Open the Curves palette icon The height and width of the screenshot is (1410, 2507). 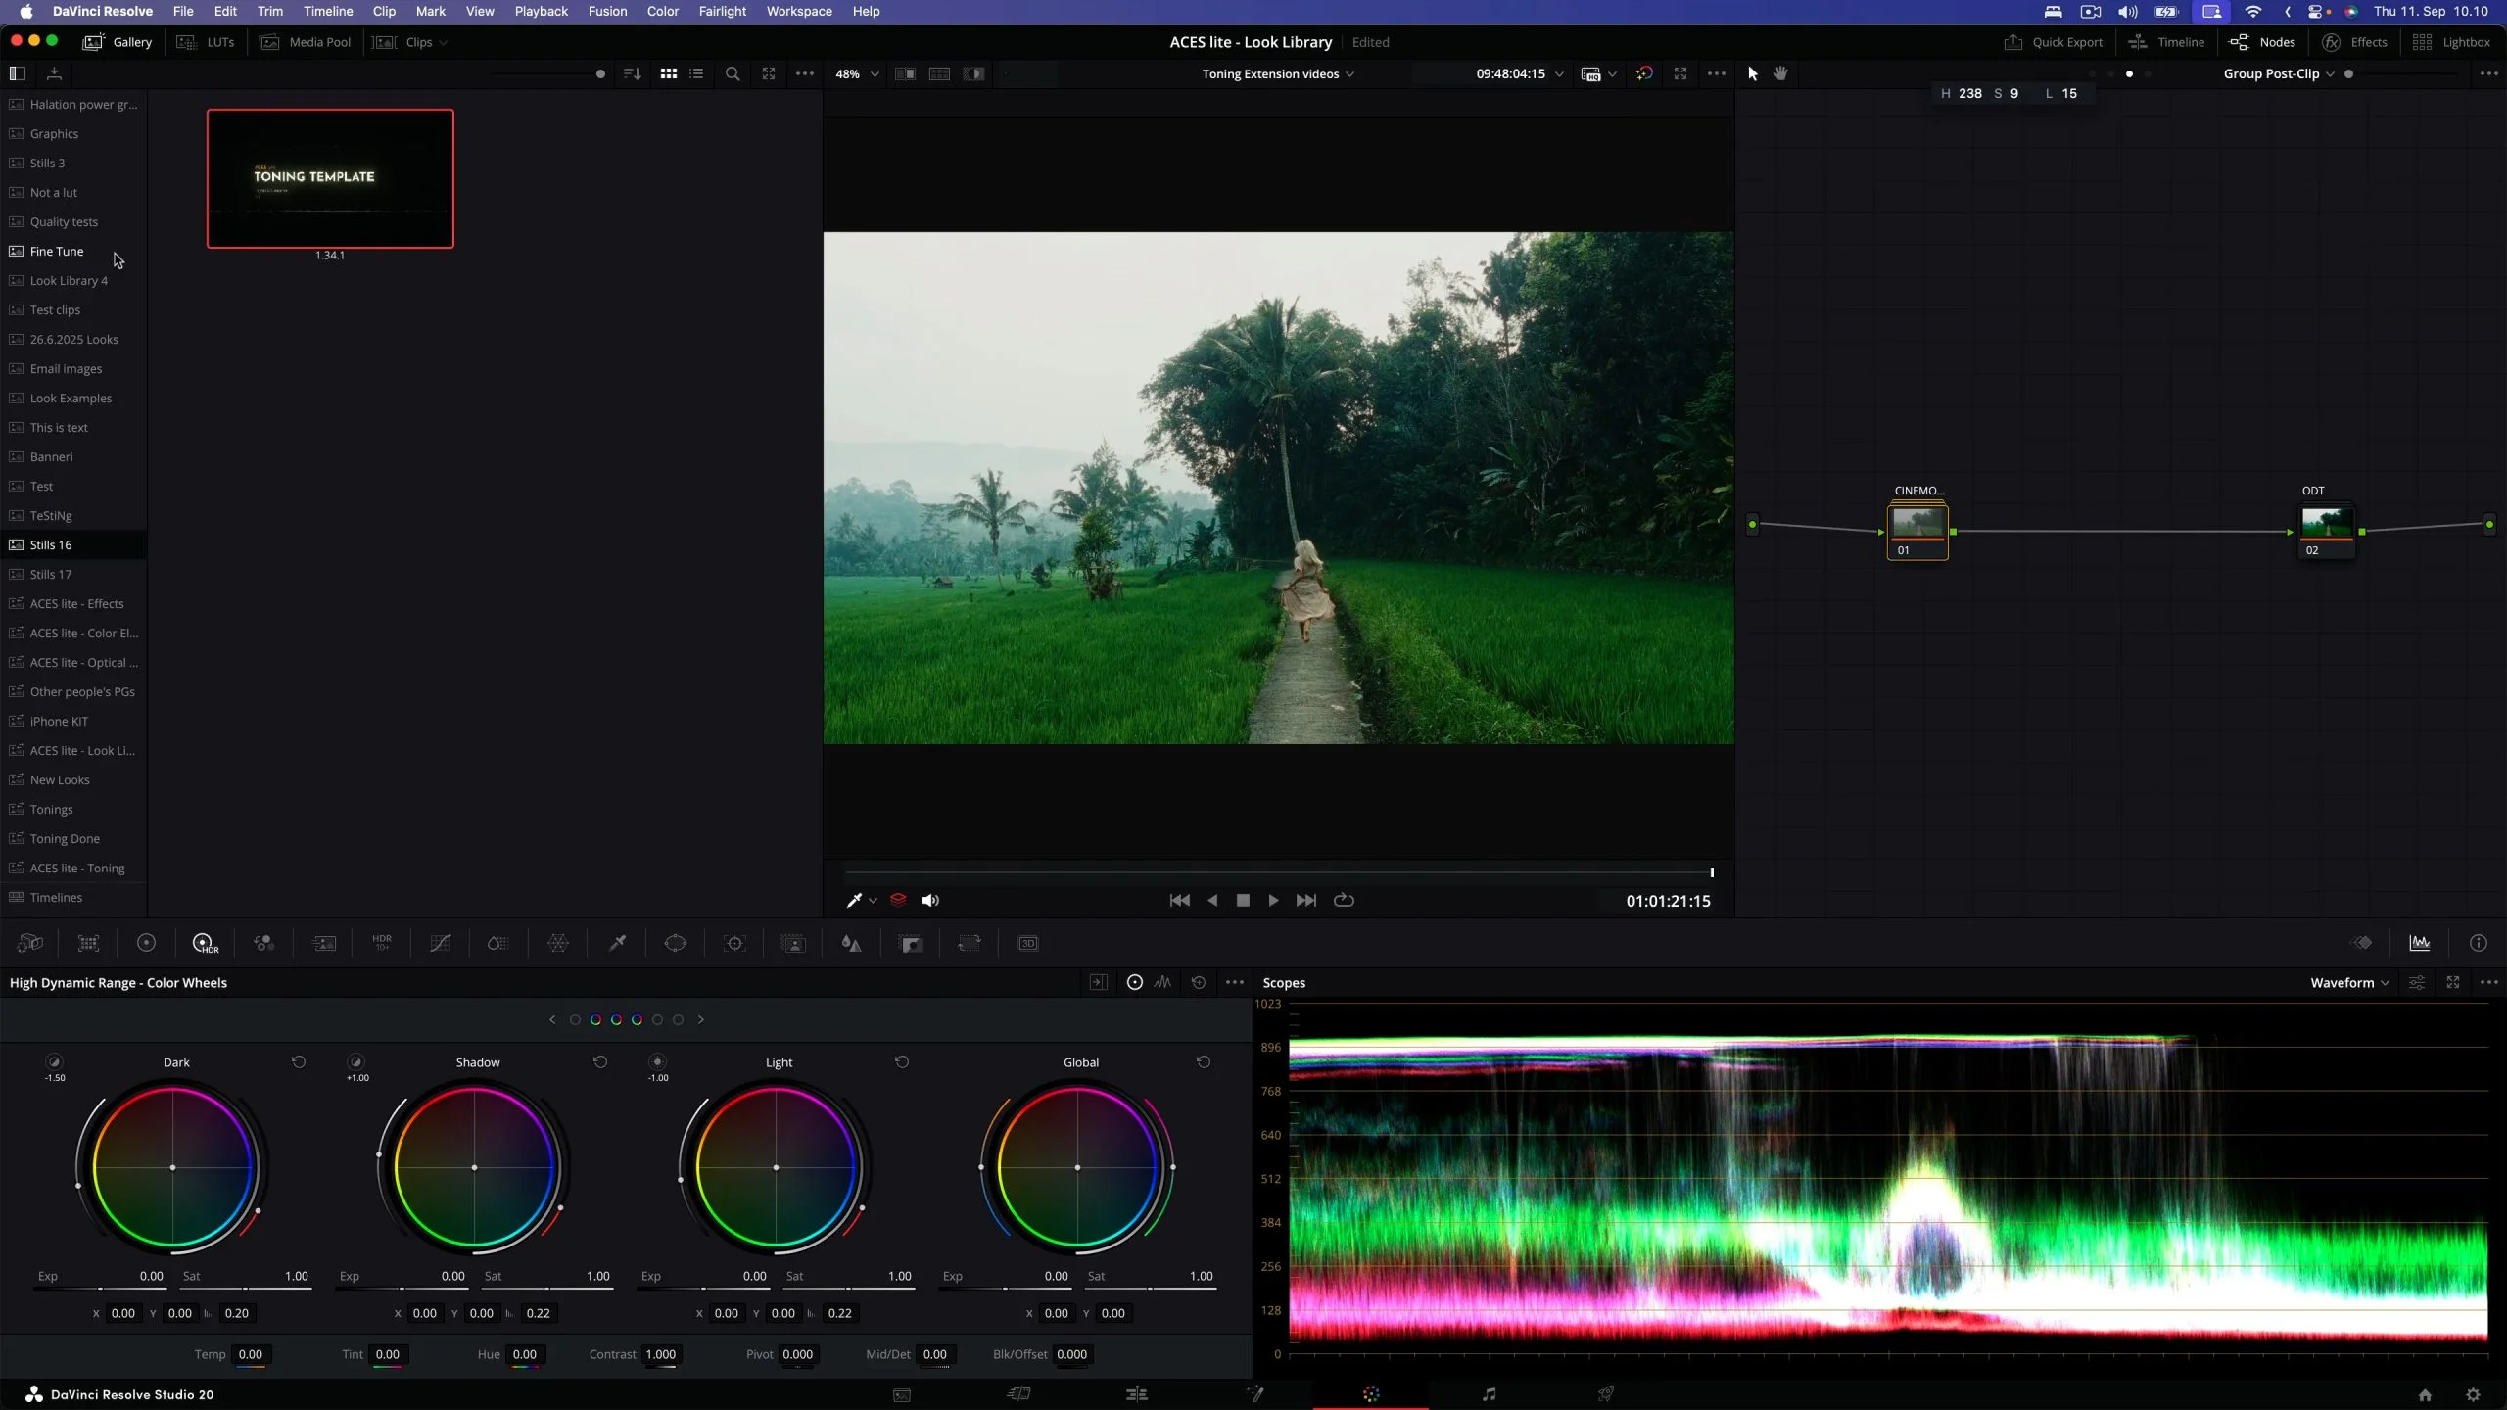coord(441,943)
